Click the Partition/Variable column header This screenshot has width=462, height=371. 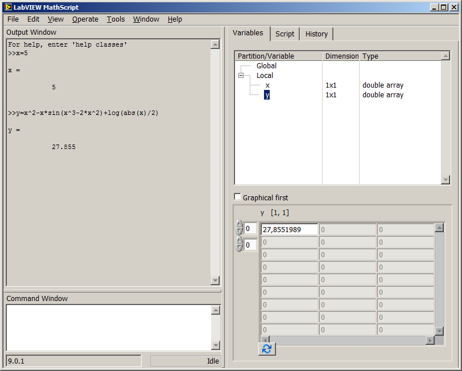tap(279, 56)
